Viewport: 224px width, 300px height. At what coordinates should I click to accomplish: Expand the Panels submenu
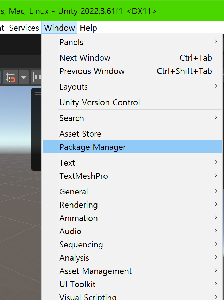tap(132, 42)
